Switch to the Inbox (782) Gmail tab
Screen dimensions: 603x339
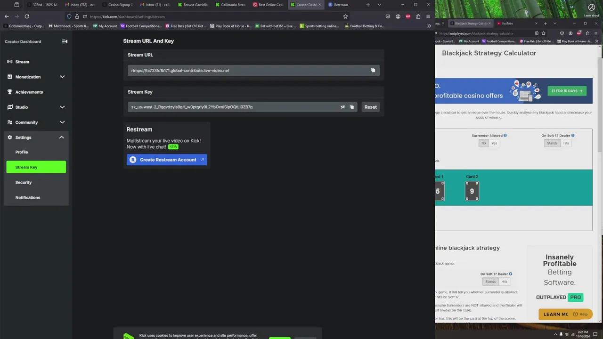(x=80, y=5)
